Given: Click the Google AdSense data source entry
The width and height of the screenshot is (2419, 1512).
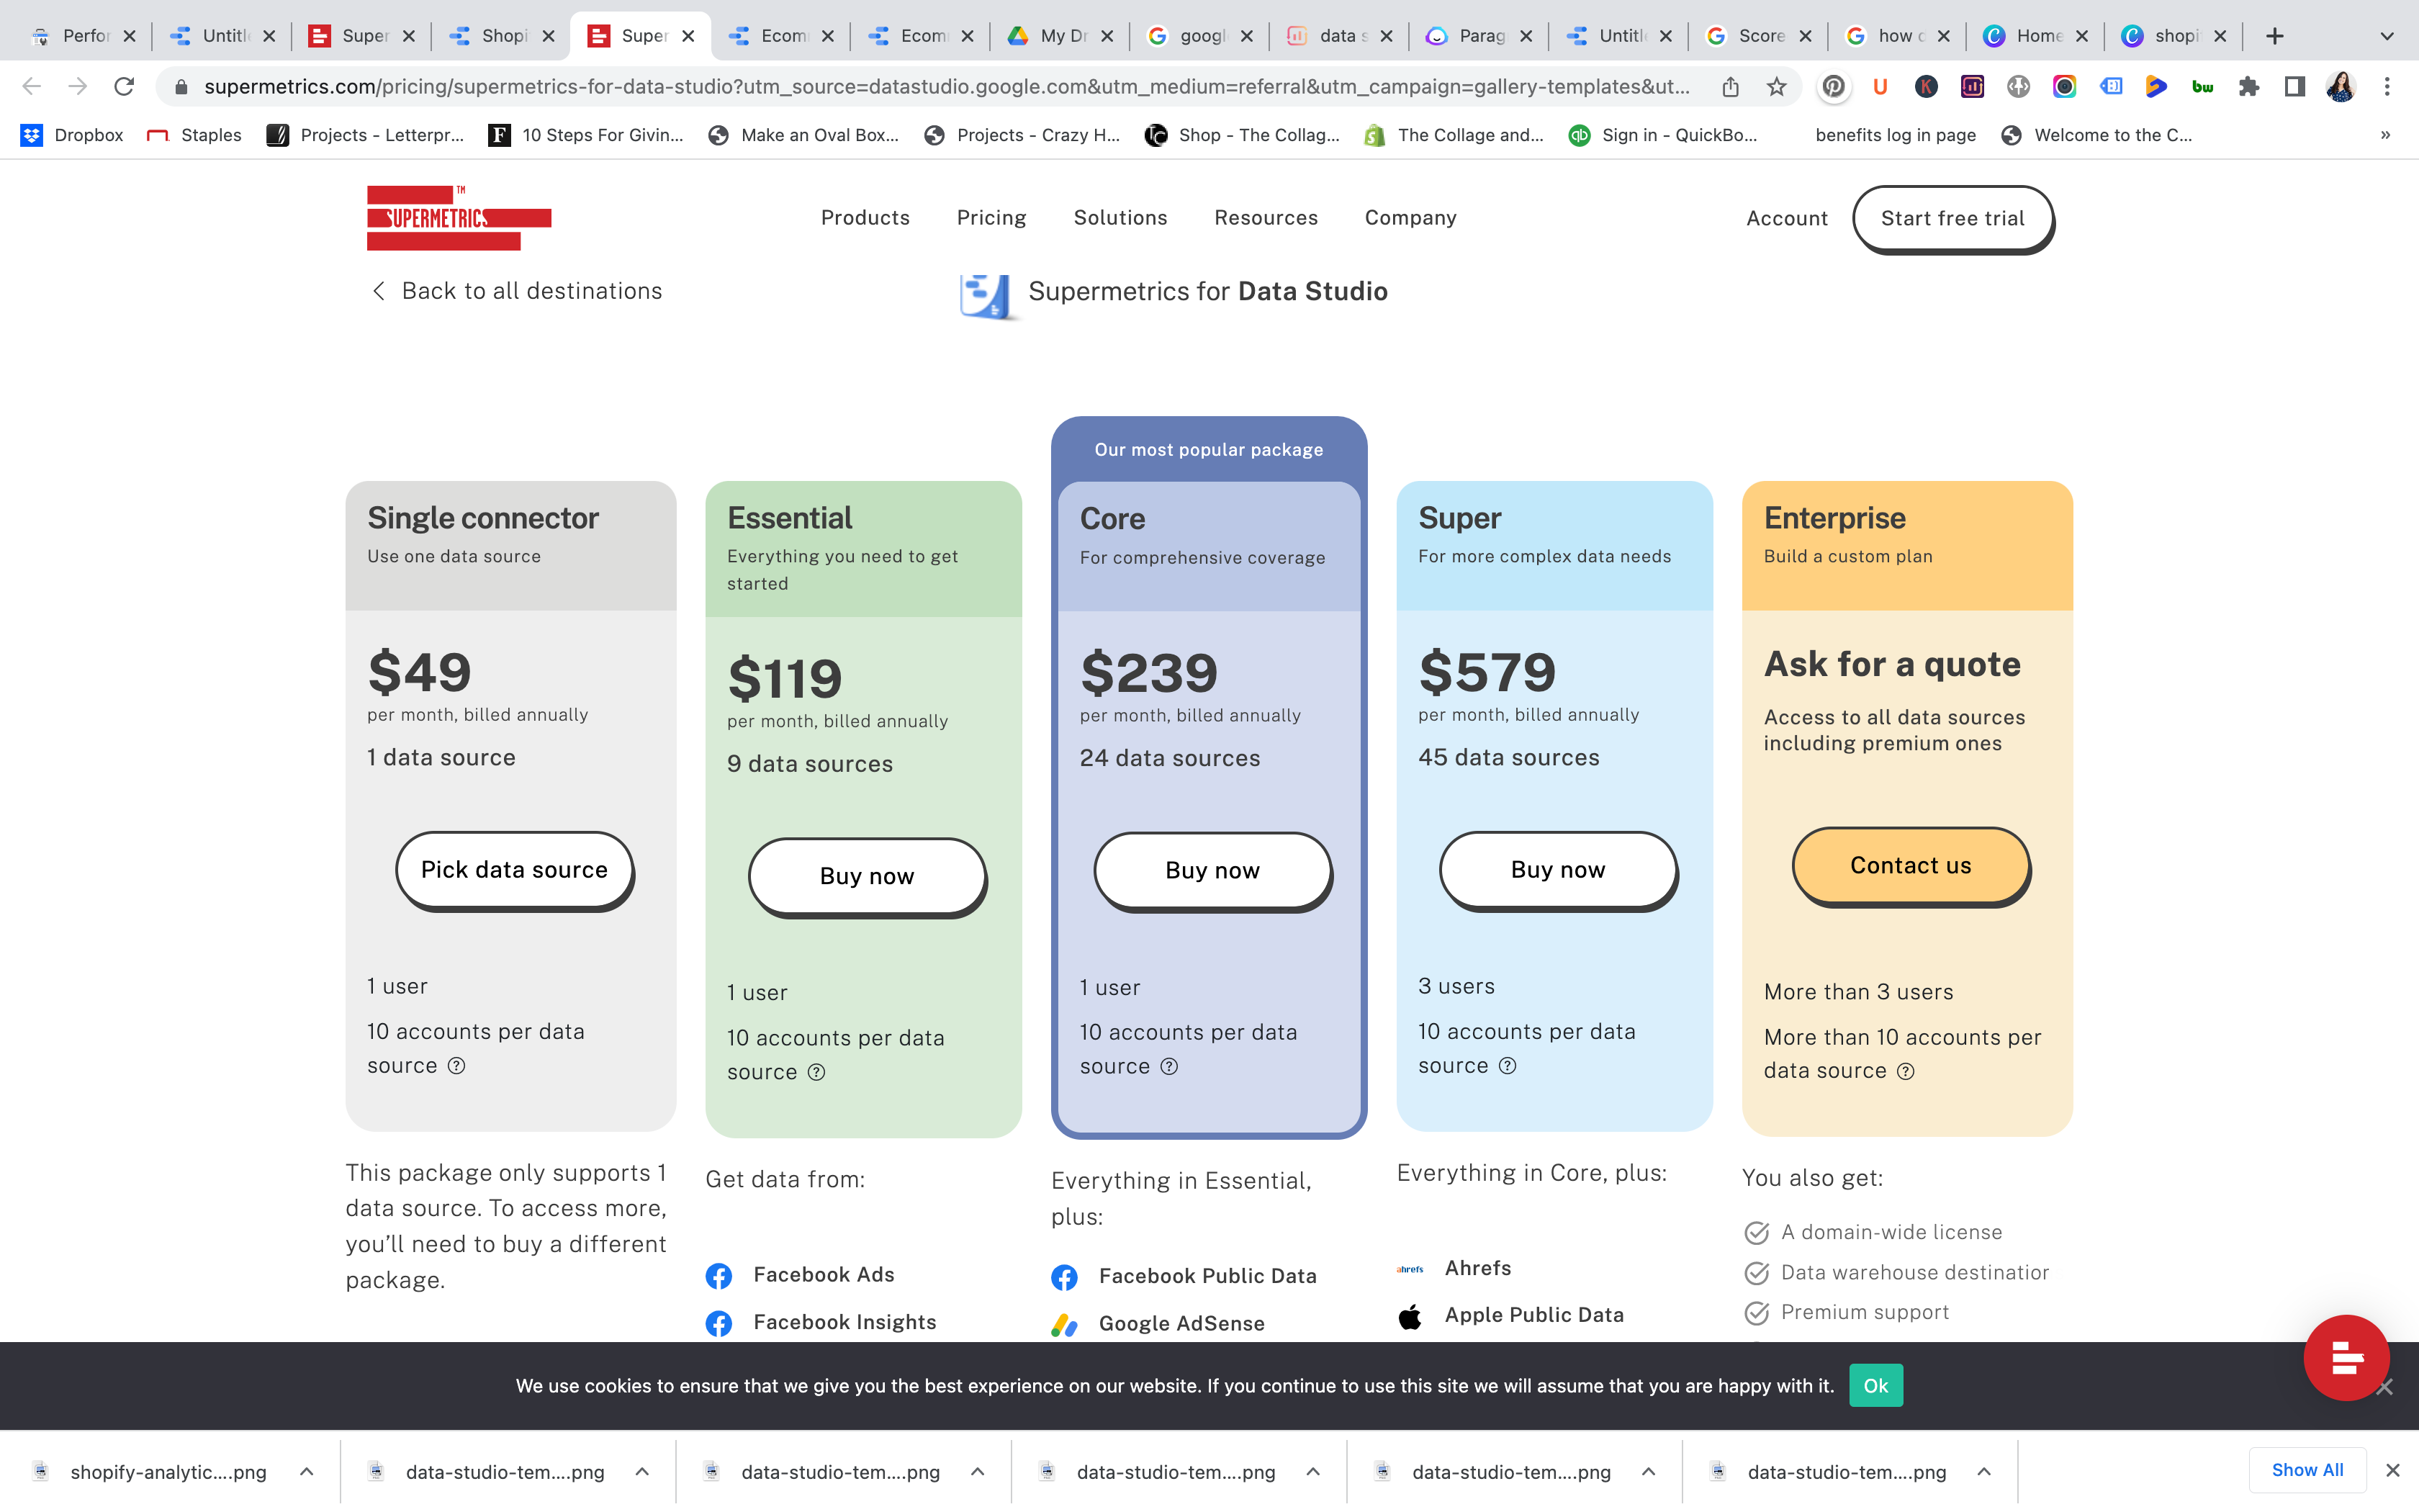Looking at the screenshot, I should [x=1158, y=1324].
